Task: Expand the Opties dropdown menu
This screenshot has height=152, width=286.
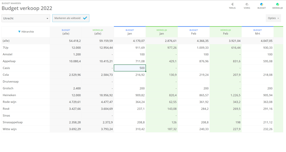Action: click(x=273, y=18)
